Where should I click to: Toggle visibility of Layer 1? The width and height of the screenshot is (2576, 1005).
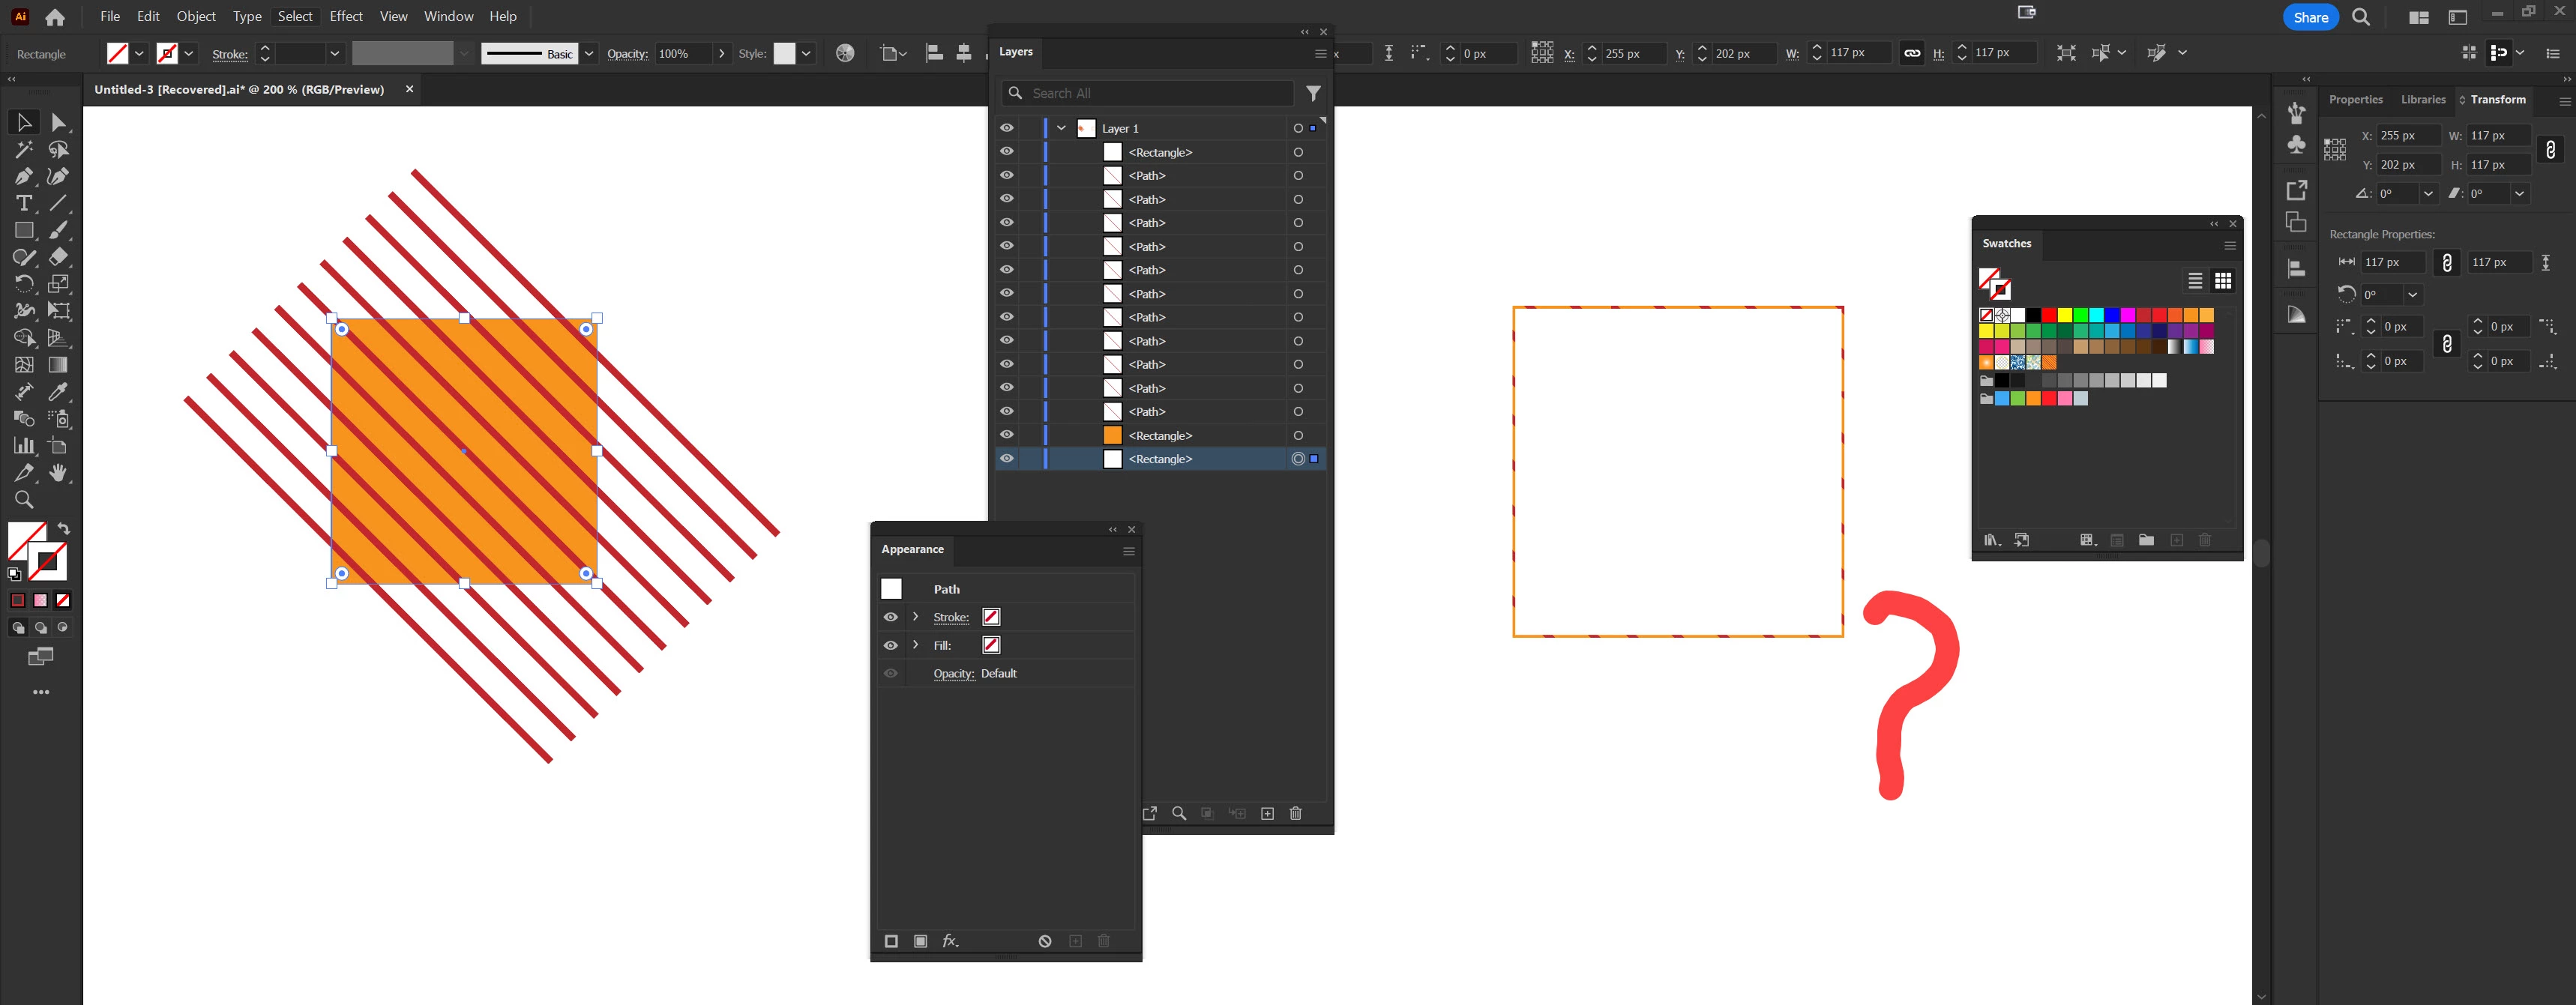click(1006, 128)
